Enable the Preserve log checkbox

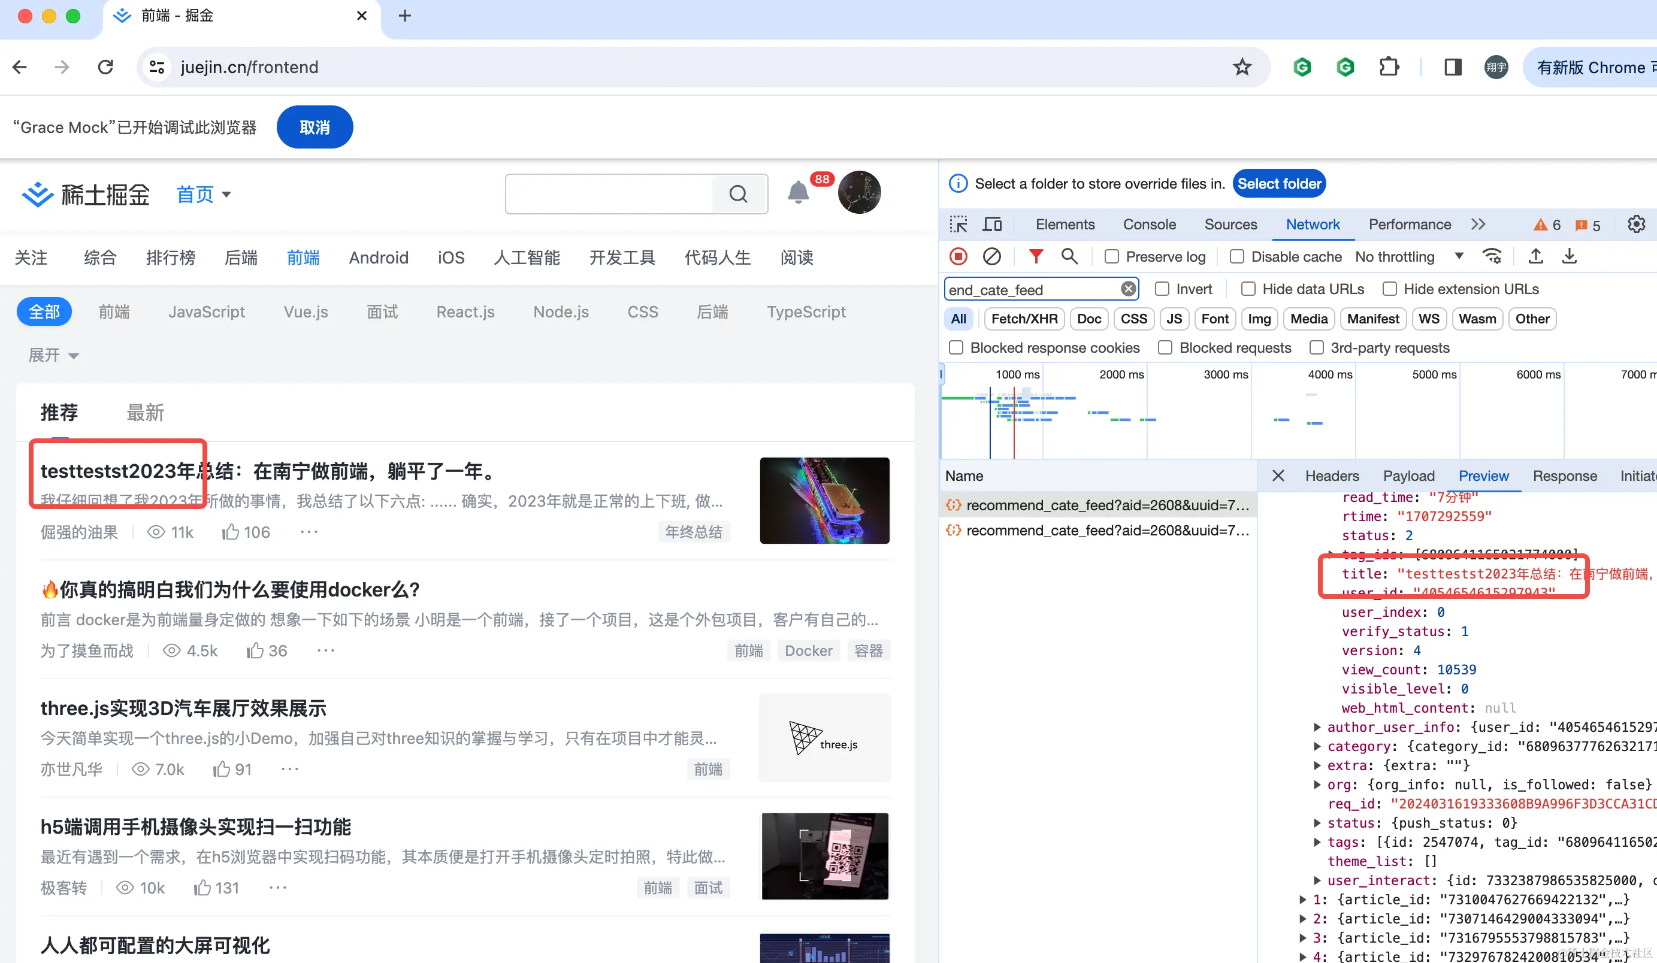pyautogui.click(x=1112, y=256)
